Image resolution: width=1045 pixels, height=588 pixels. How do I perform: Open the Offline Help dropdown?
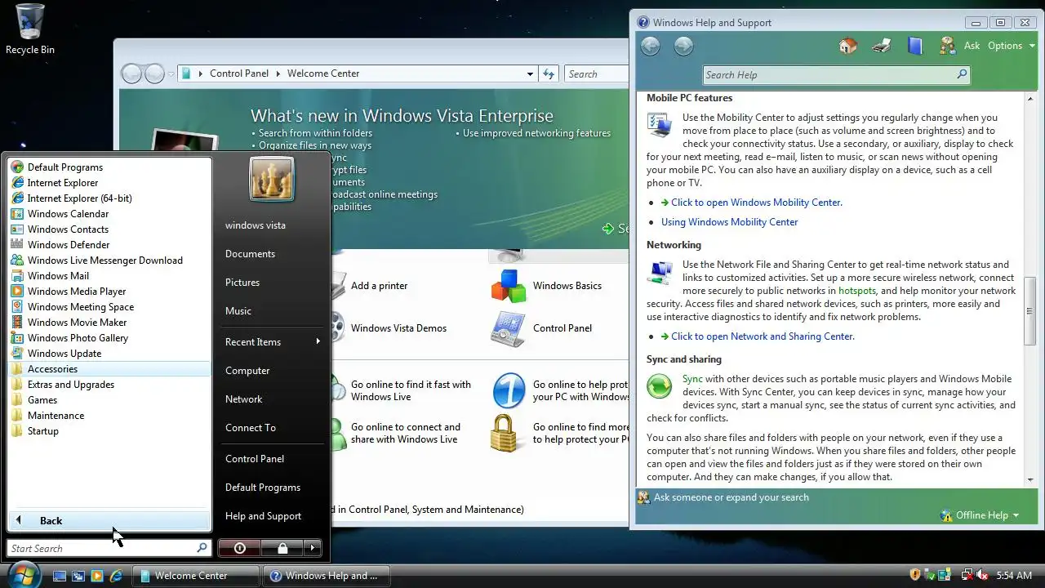(980, 515)
